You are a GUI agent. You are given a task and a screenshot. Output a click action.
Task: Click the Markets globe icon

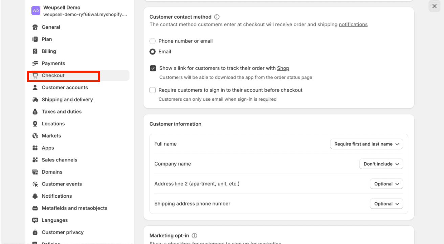click(x=35, y=136)
